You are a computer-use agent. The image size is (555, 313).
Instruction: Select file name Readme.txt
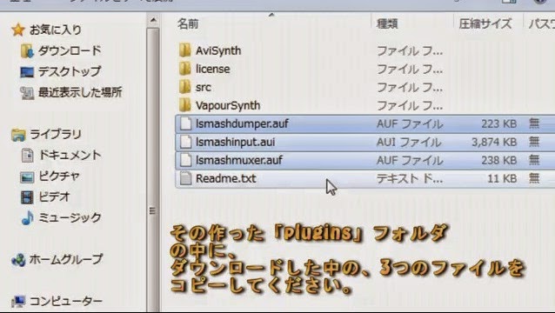(x=226, y=178)
